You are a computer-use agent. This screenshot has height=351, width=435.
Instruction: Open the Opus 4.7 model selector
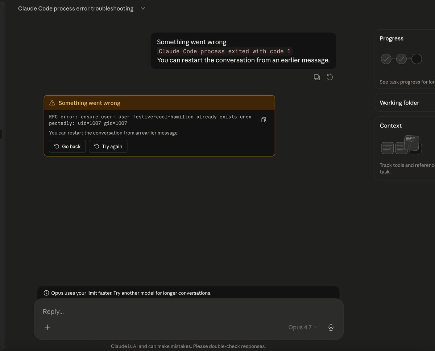(303, 327)
